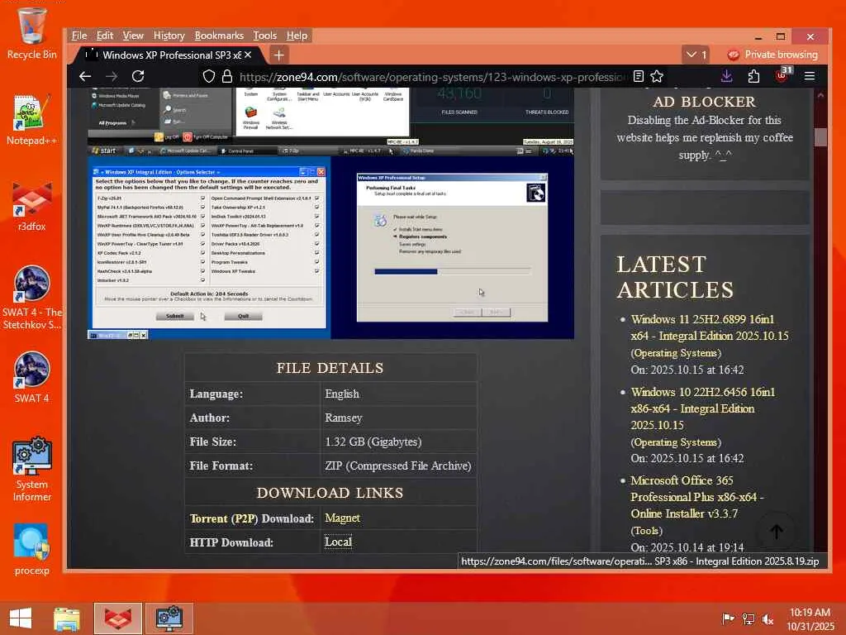Expand the list-all-tabs dropdown showing 1
The image size is (846, 635).
tap(696, 55)
